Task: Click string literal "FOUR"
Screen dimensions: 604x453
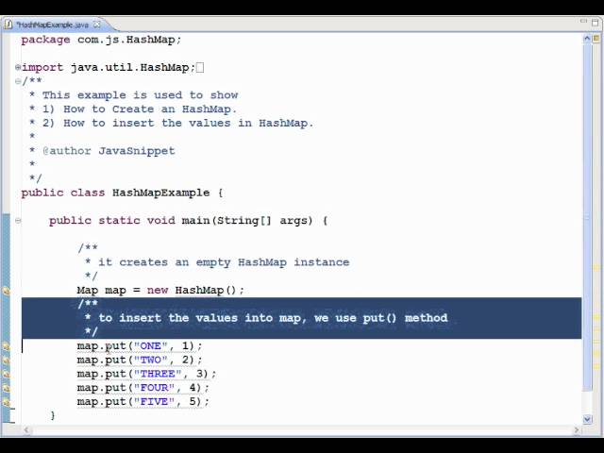Action: 154,388
